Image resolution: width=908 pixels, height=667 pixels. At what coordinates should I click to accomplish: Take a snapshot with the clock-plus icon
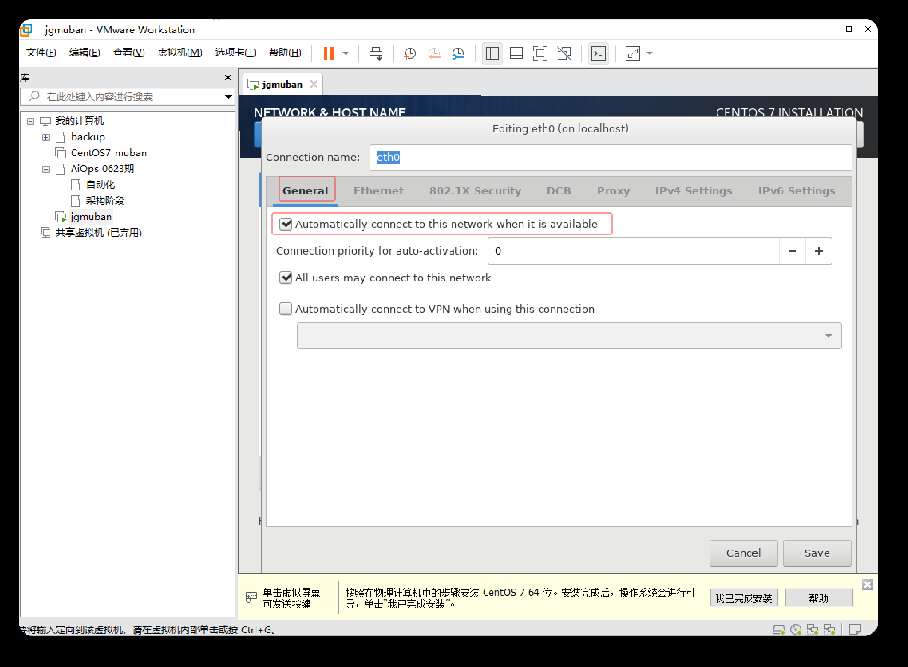[x=409, y=53]
